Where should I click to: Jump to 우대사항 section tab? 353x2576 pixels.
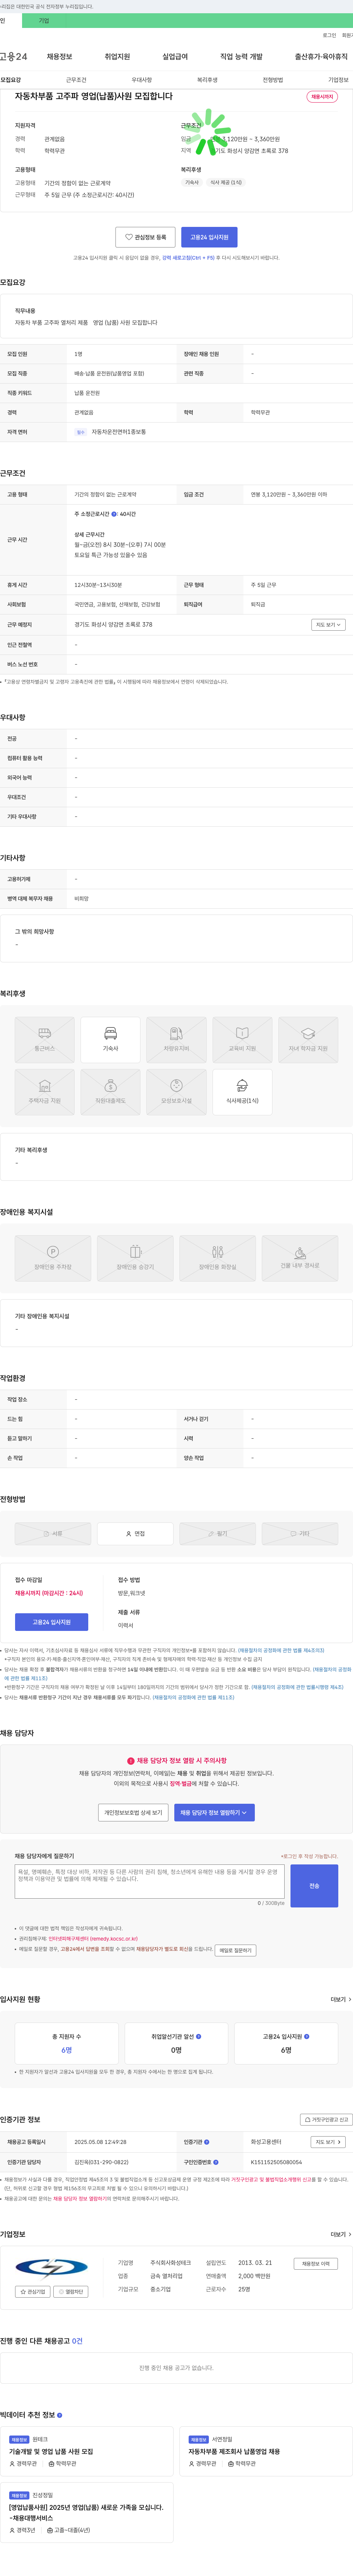click(x=142, y=80)
